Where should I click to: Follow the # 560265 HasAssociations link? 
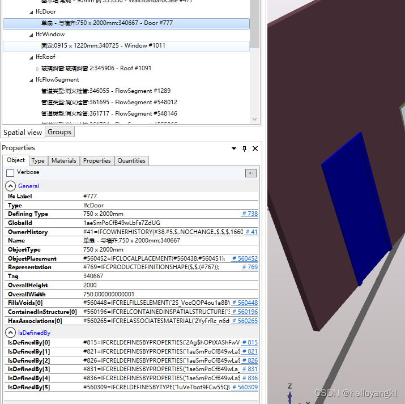pos(245,321)
